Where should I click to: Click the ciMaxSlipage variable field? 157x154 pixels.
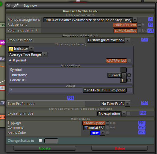click(x=94, y=123)
